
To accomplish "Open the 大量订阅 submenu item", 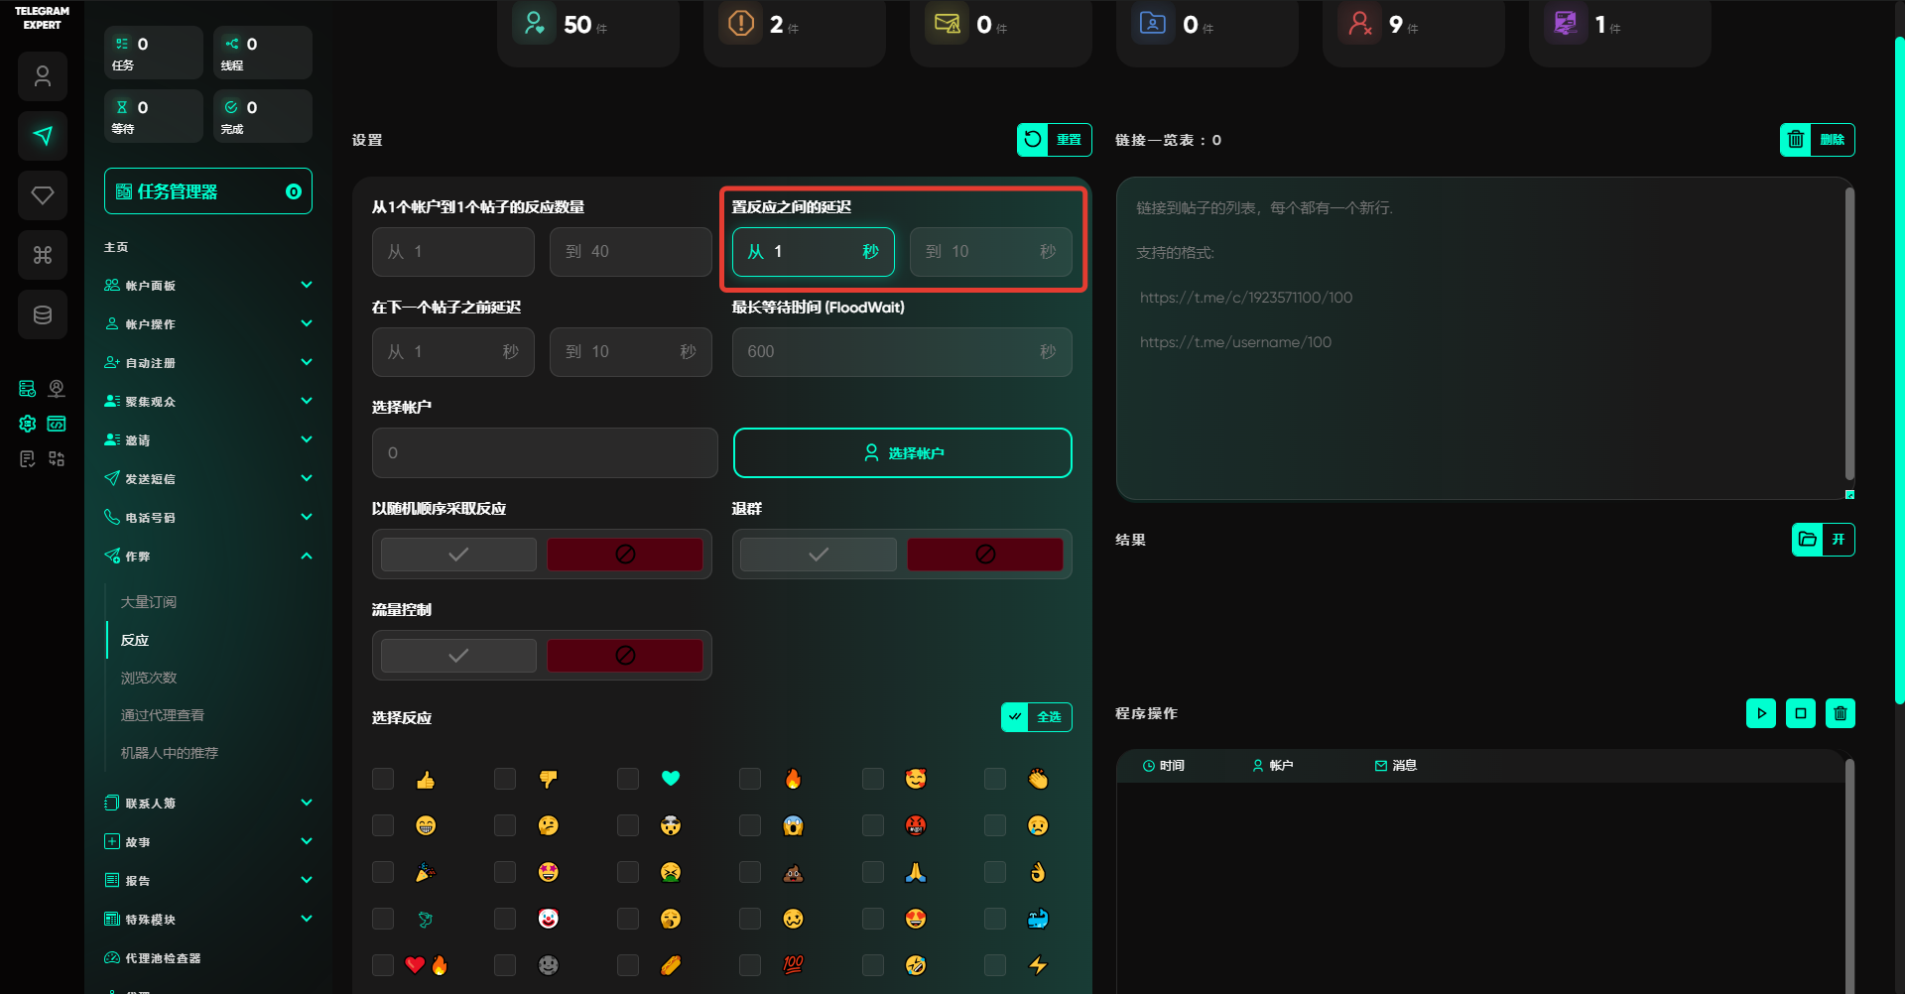I will 149,602.
